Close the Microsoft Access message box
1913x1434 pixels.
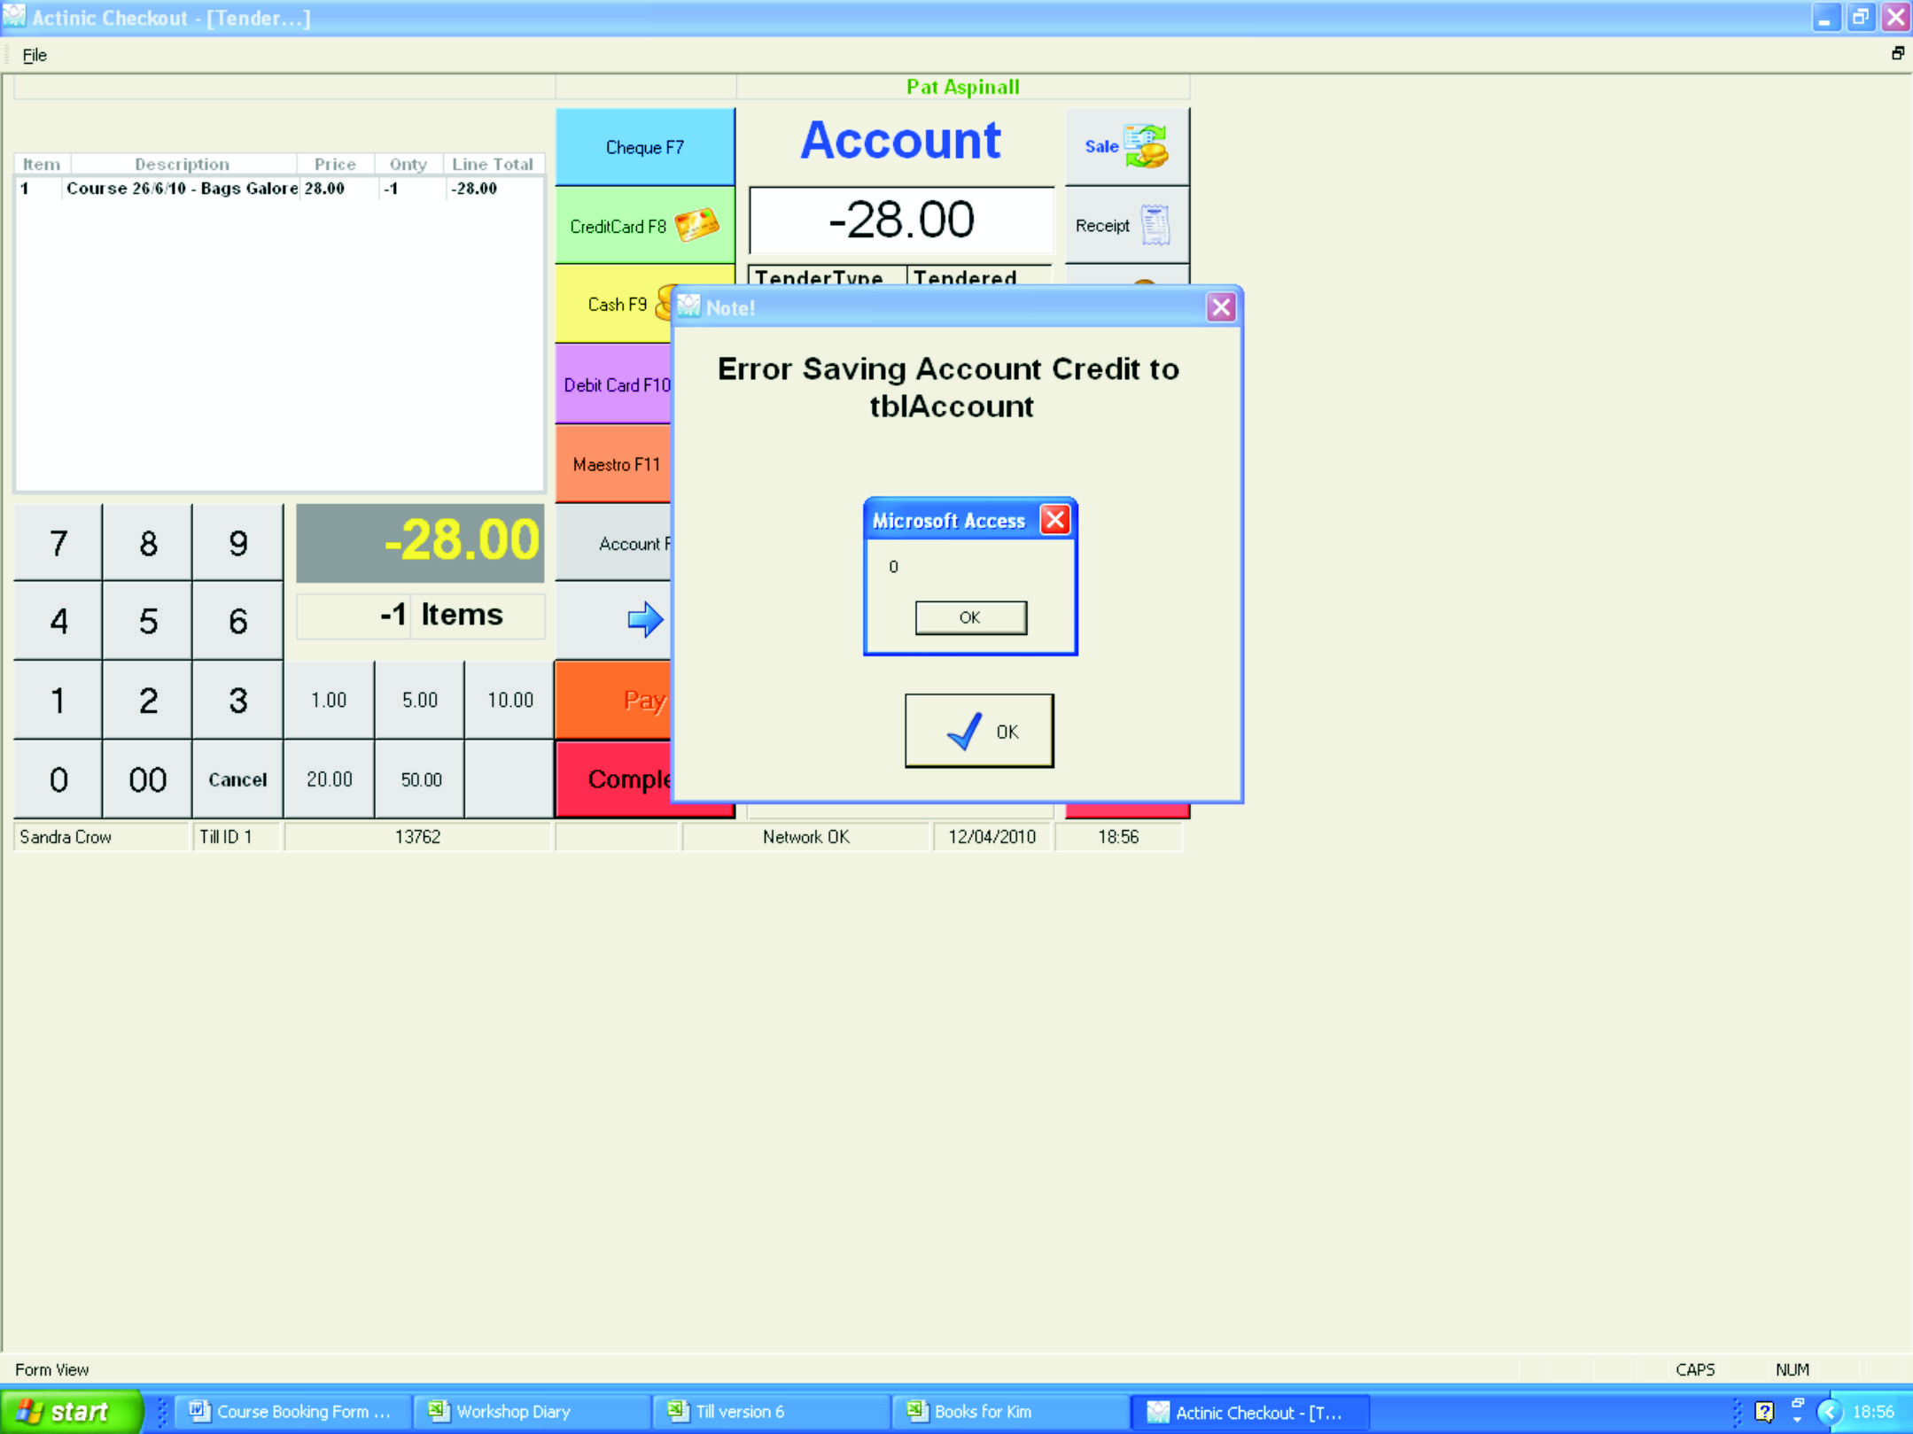pos(1054,520)
